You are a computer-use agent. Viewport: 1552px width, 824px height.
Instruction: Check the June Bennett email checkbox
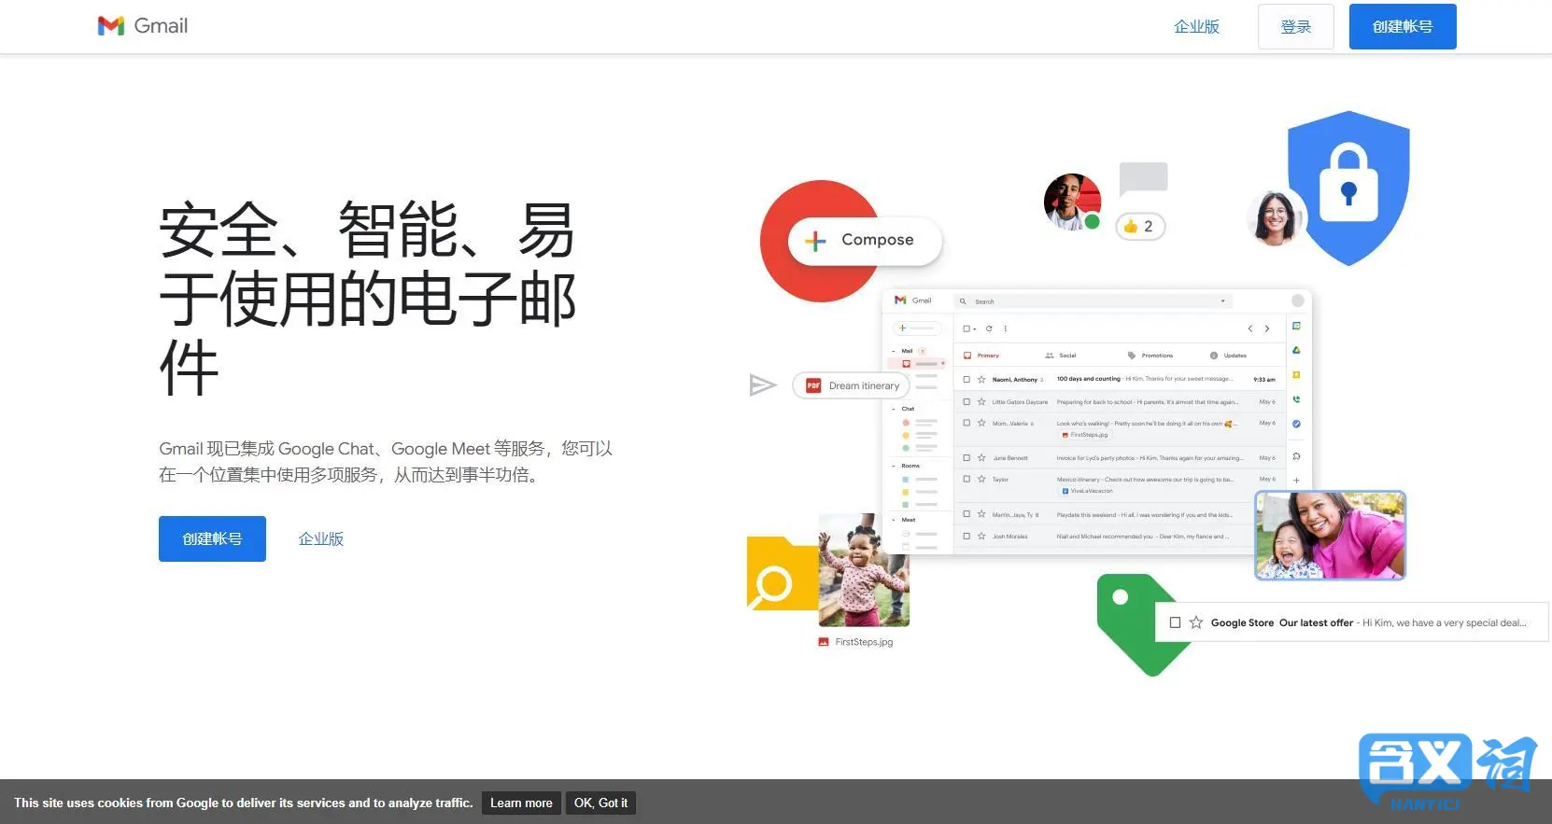pos(966,457)
